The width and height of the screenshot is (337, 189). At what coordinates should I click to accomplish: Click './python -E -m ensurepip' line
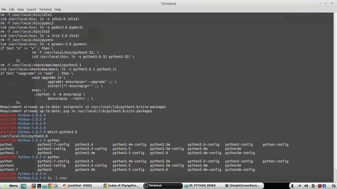(x=60, y=94)
